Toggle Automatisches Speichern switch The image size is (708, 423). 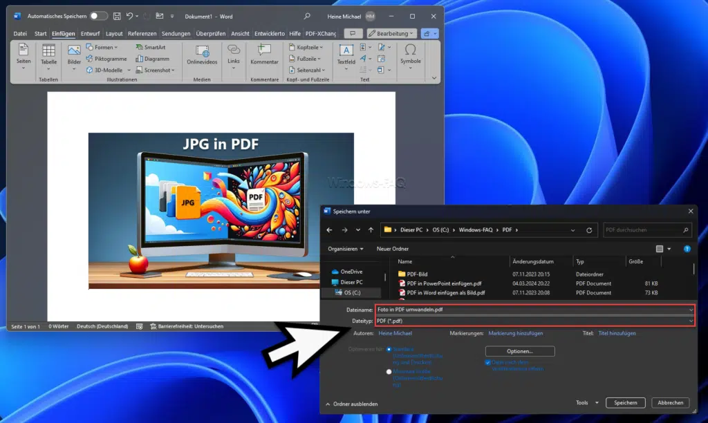(98, 16)
